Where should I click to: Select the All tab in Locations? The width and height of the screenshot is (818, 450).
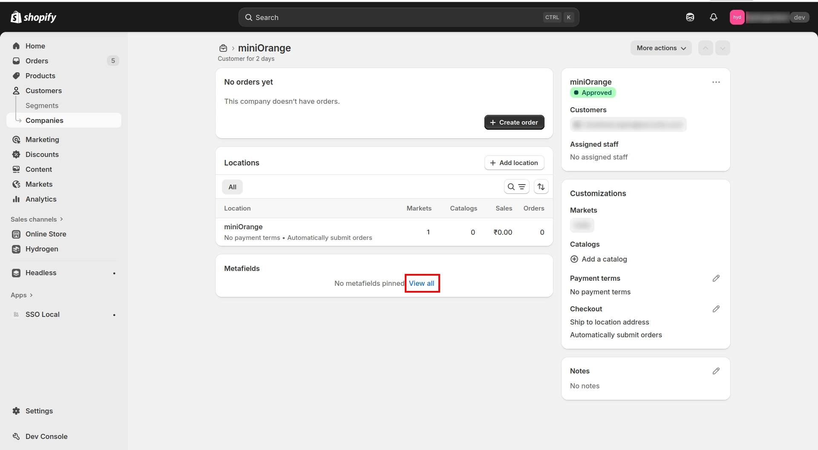[232, 187]
